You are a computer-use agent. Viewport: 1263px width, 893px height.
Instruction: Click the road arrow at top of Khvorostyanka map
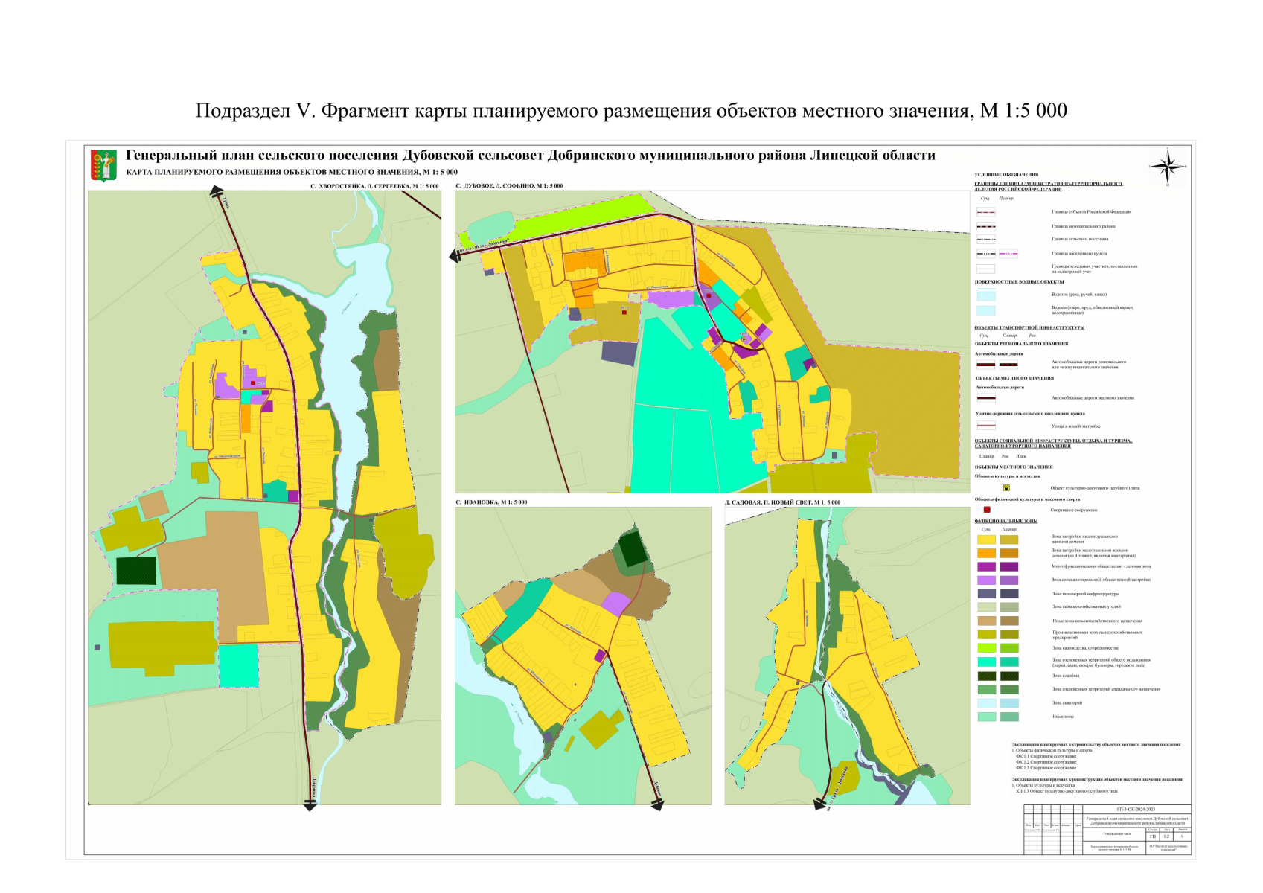click(217, 191)
